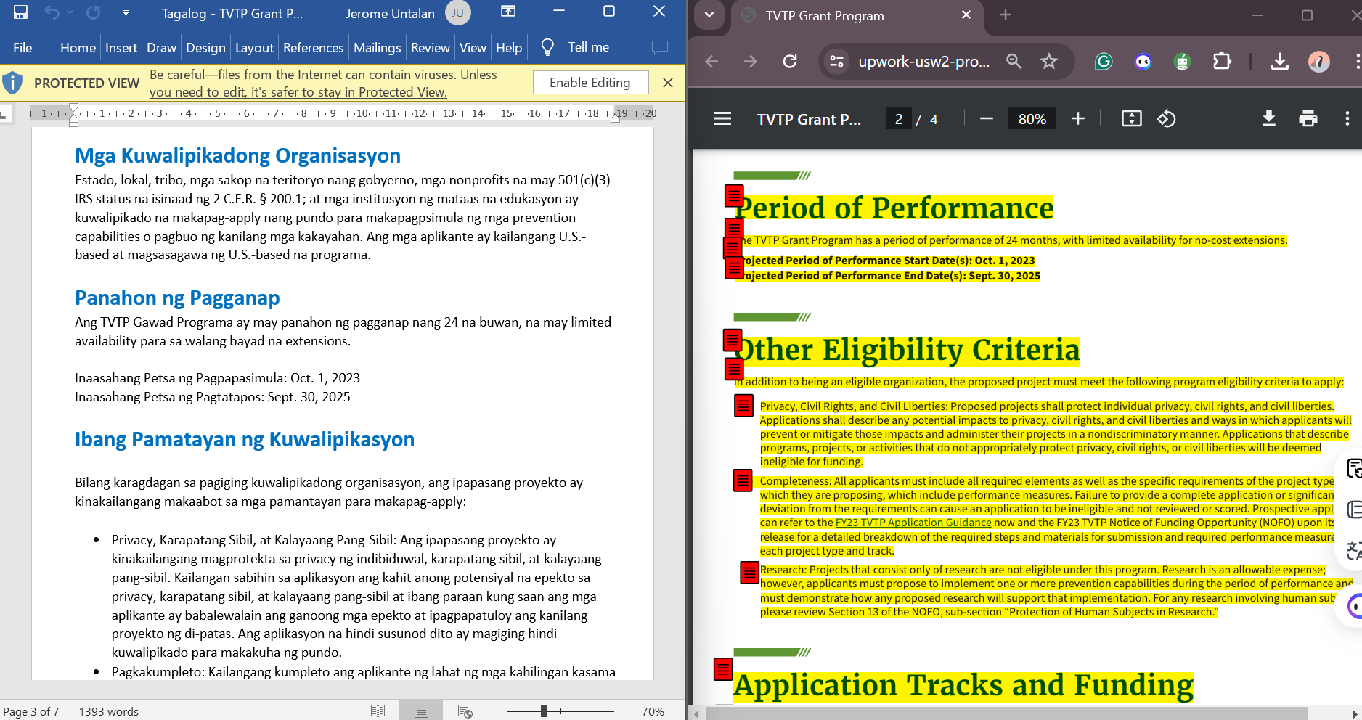1362x720 pixels.
Task: Select the References ribbon tab
Action: (x=313, y=47)
